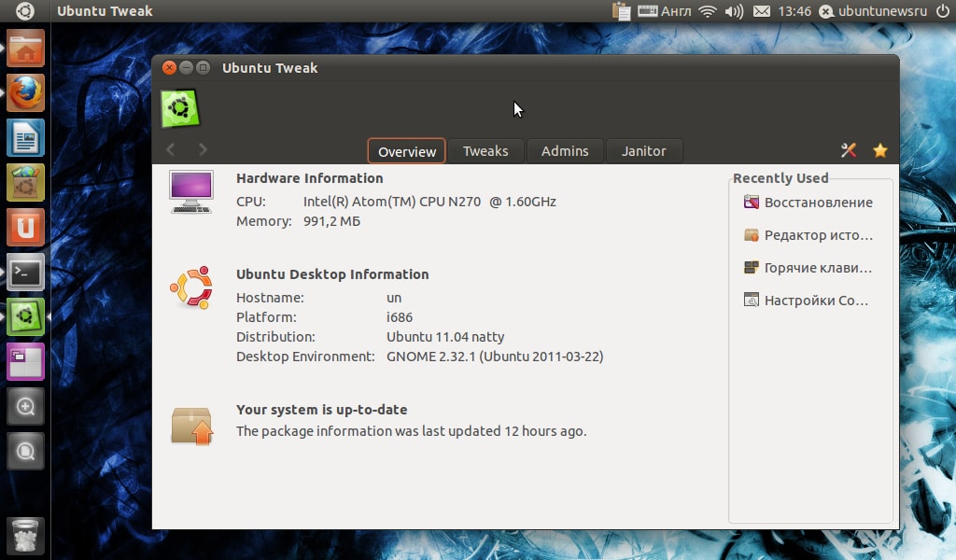Switch to the Janitor tab
This screenshot has height=560, width=956.
[644, 151]
